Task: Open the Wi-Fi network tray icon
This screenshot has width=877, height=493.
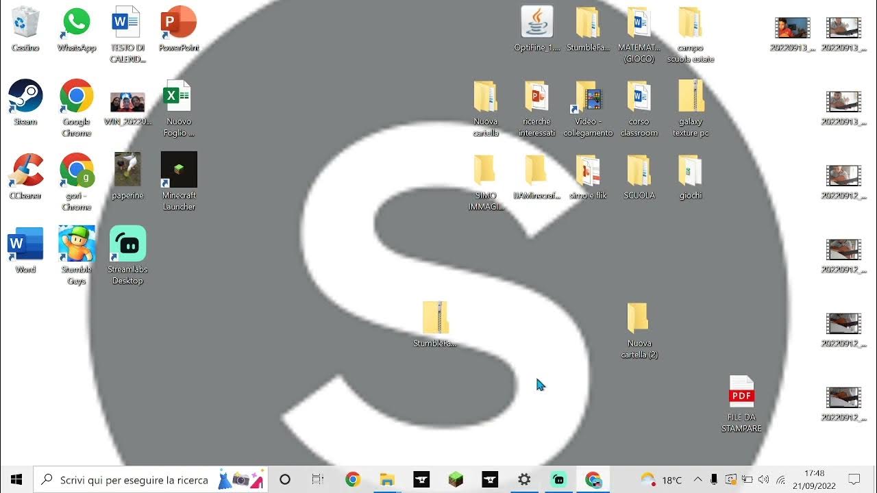Action: (780, 479)
